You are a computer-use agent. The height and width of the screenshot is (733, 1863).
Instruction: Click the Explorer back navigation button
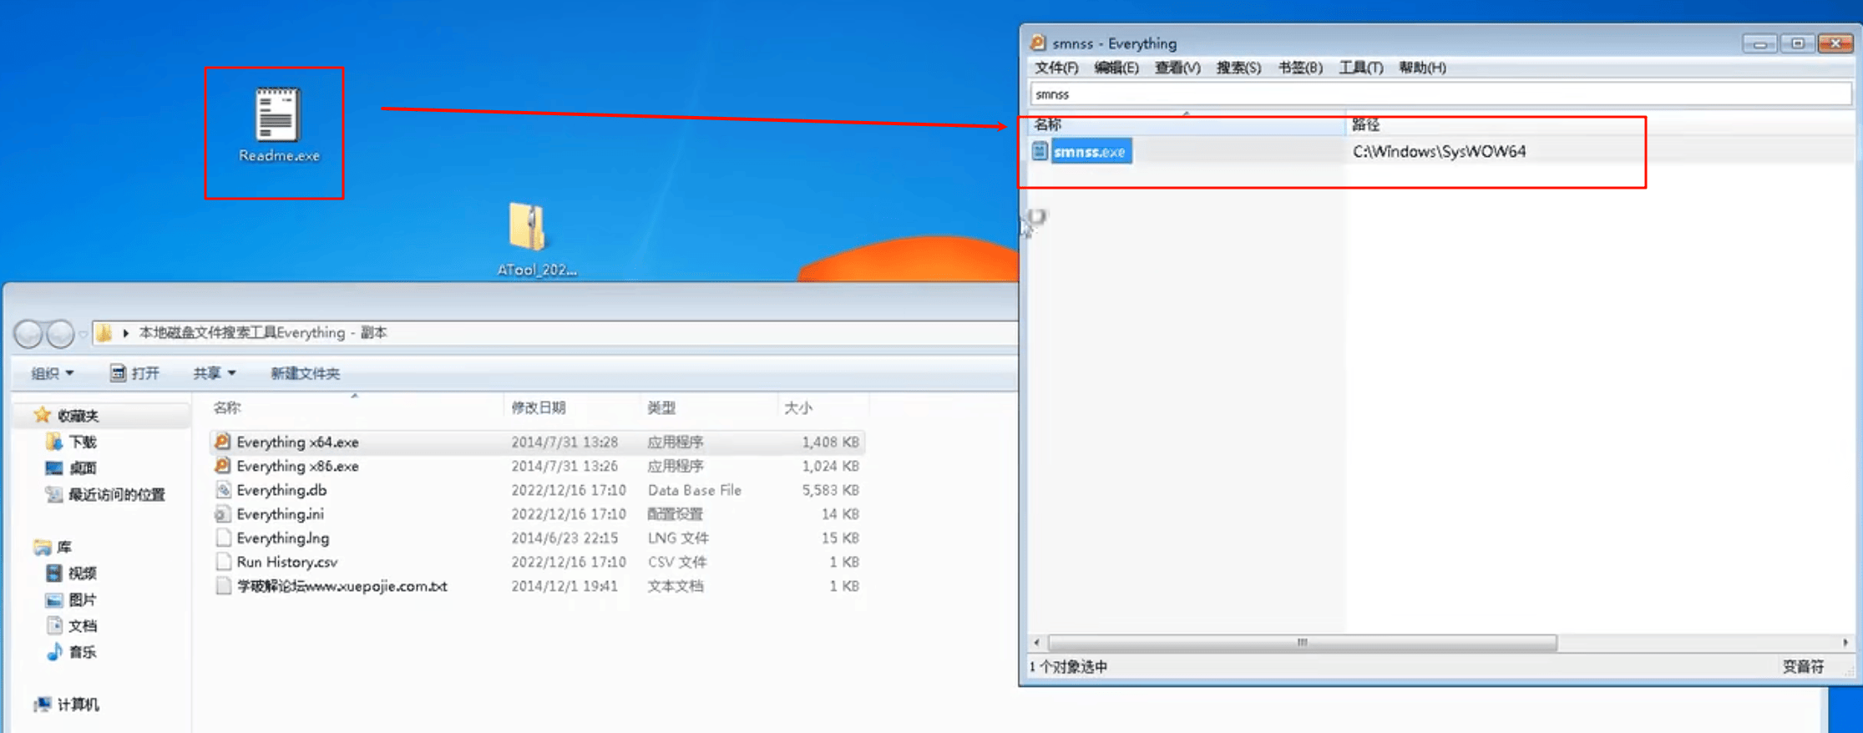pyautogui.click(x=28, y=334)
